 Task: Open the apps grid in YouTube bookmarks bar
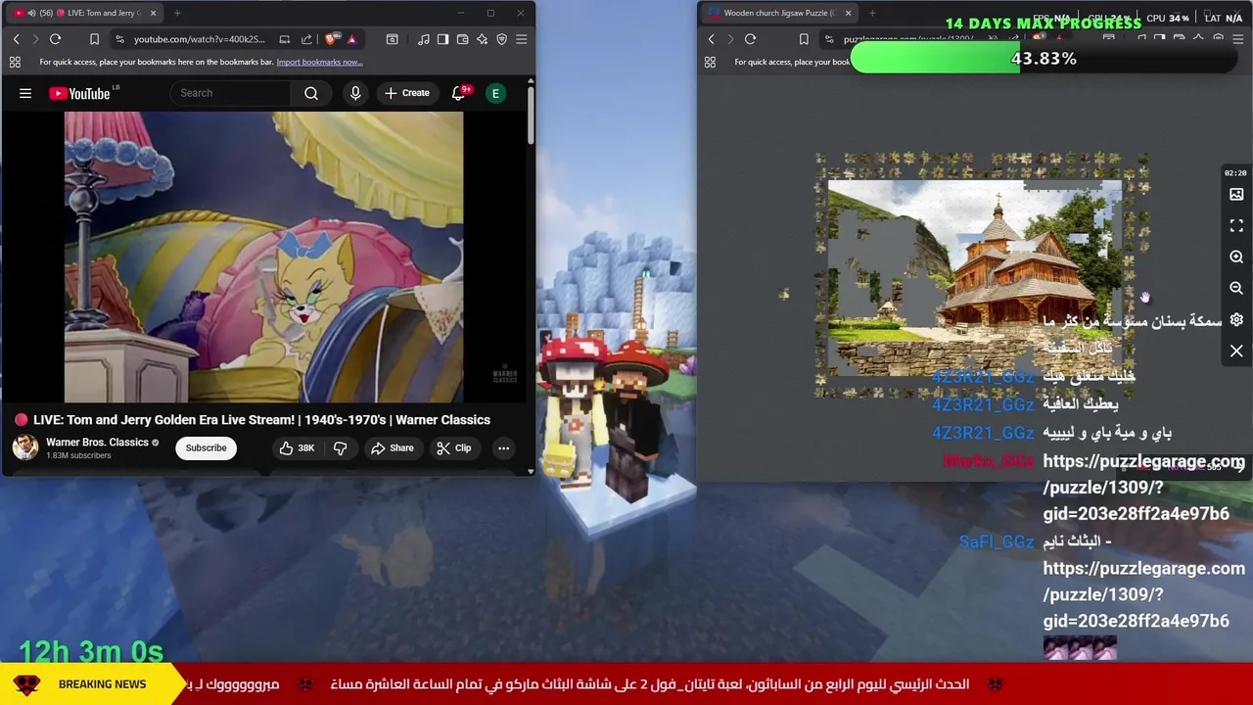tap(15, 62)
